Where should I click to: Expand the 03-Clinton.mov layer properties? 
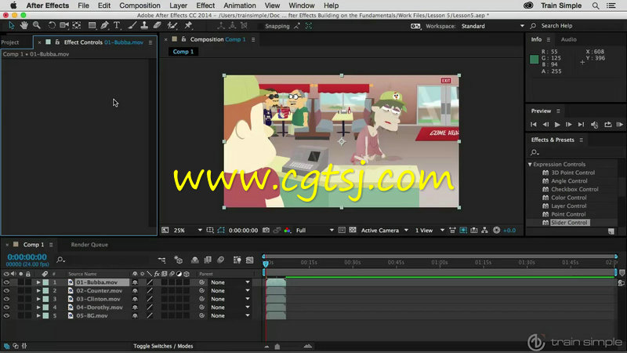tap(38, 299)
